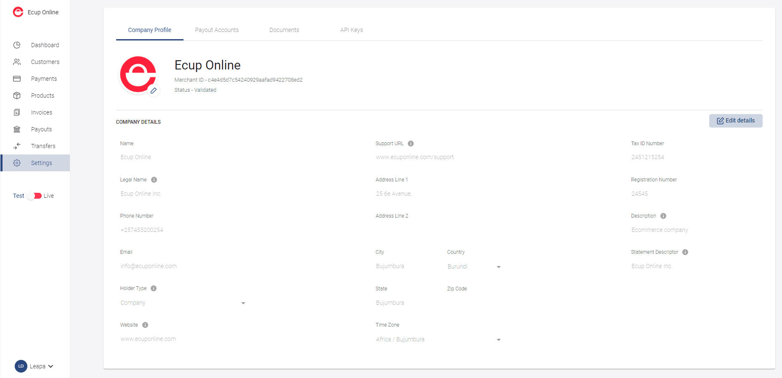Switch to the API Keys tab
This screenshot has width=782, height=378.
pos(351,30)
